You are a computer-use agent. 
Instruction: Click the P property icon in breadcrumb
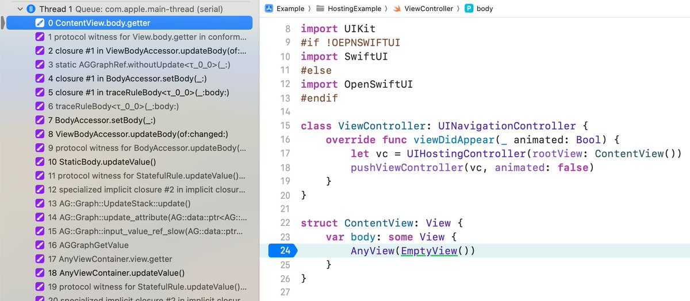click(x=469, y=9)
